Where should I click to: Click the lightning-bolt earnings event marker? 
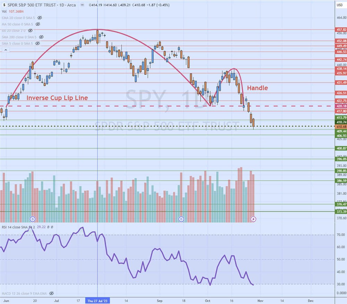point(253,219)
